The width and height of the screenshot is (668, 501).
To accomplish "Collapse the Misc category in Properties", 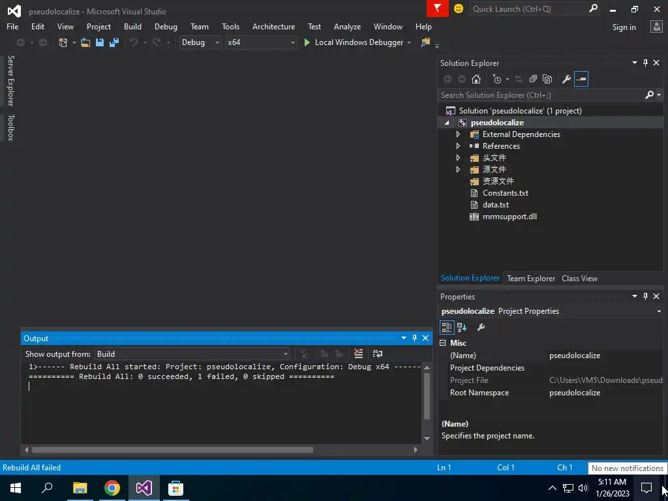I will tap(443, 343).
